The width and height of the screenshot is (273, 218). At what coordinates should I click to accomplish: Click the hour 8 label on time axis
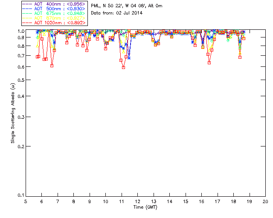[x=74, y=201]
